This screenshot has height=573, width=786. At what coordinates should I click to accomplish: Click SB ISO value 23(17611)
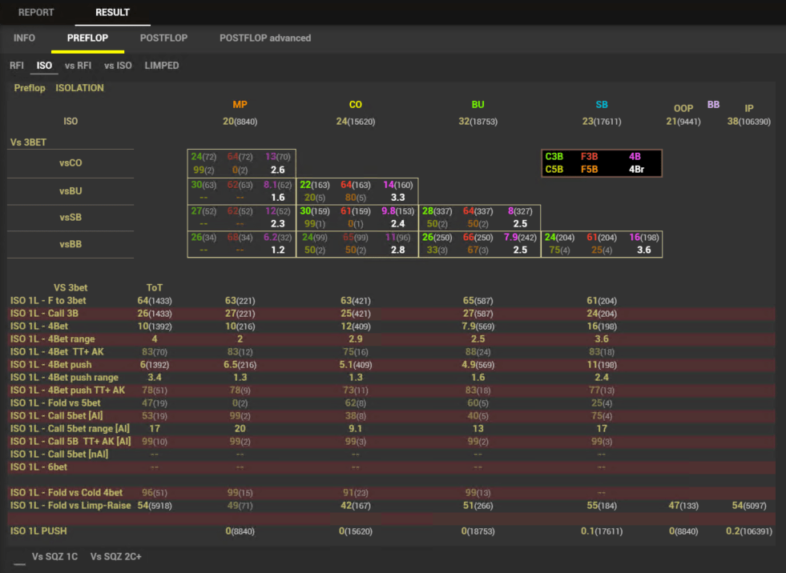tap(602, 121)
